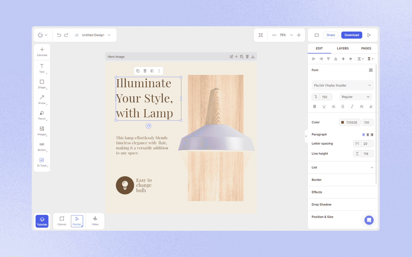The image size is (412, 257).
Task: Set paragraph alignment to left
Action: [364, 135]
